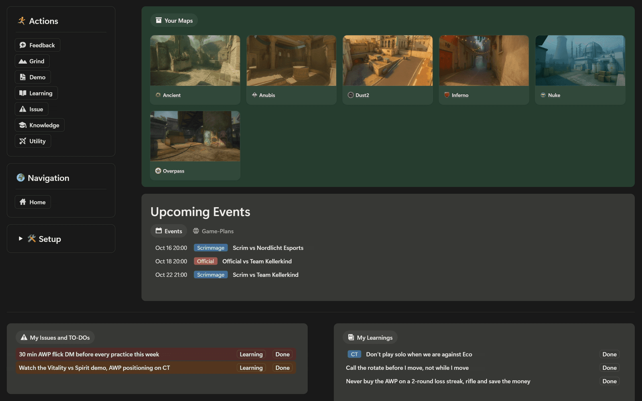Mark the Vitality vs Spirit demo Done
642x401 pixels.
[x=282, y=368]
